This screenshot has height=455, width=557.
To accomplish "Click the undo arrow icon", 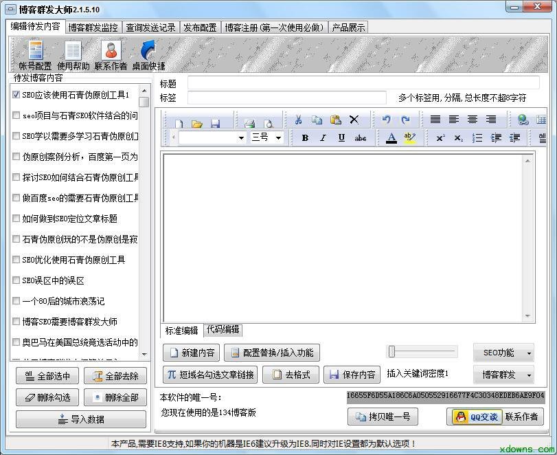I will pos(387,120).
